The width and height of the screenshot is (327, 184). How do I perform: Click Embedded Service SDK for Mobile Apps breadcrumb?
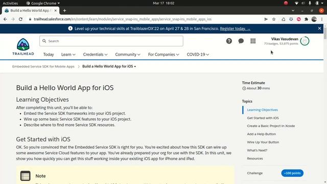[43, 66]
